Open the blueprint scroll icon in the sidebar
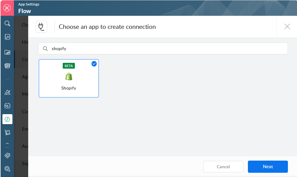Image resolution: width=297 pixels, height=177 pixels. point(7,132)
